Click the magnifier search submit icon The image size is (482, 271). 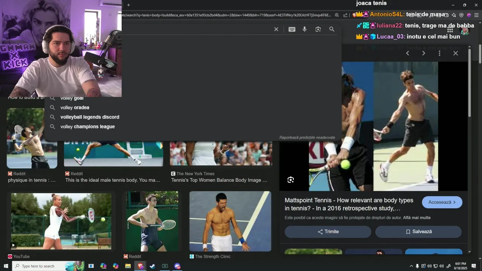332,29
